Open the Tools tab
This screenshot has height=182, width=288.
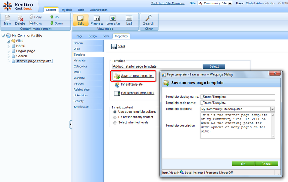point(81,10)
